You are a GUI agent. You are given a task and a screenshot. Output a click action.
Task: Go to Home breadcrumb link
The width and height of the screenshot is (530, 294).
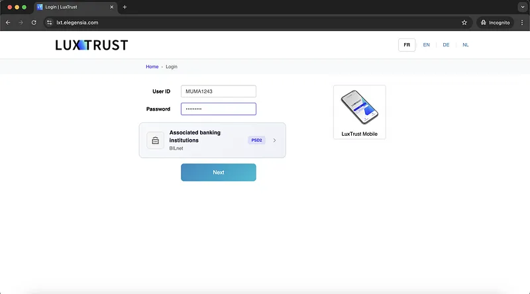tap(152, 67)
